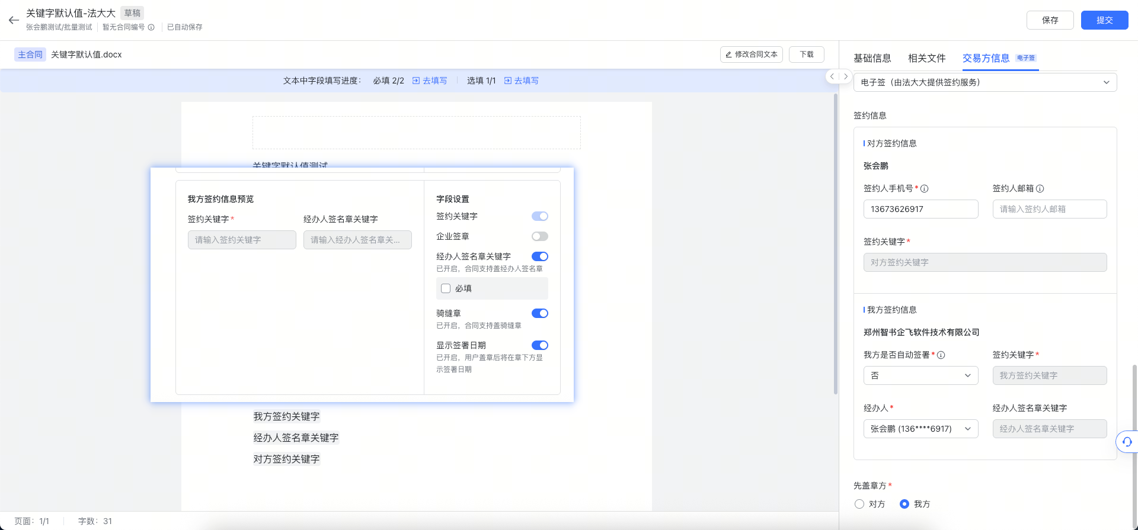Select the 交易方信息 tab
Image resolution: width=1138 pixels, height=530 pixels.
point(986,58)
